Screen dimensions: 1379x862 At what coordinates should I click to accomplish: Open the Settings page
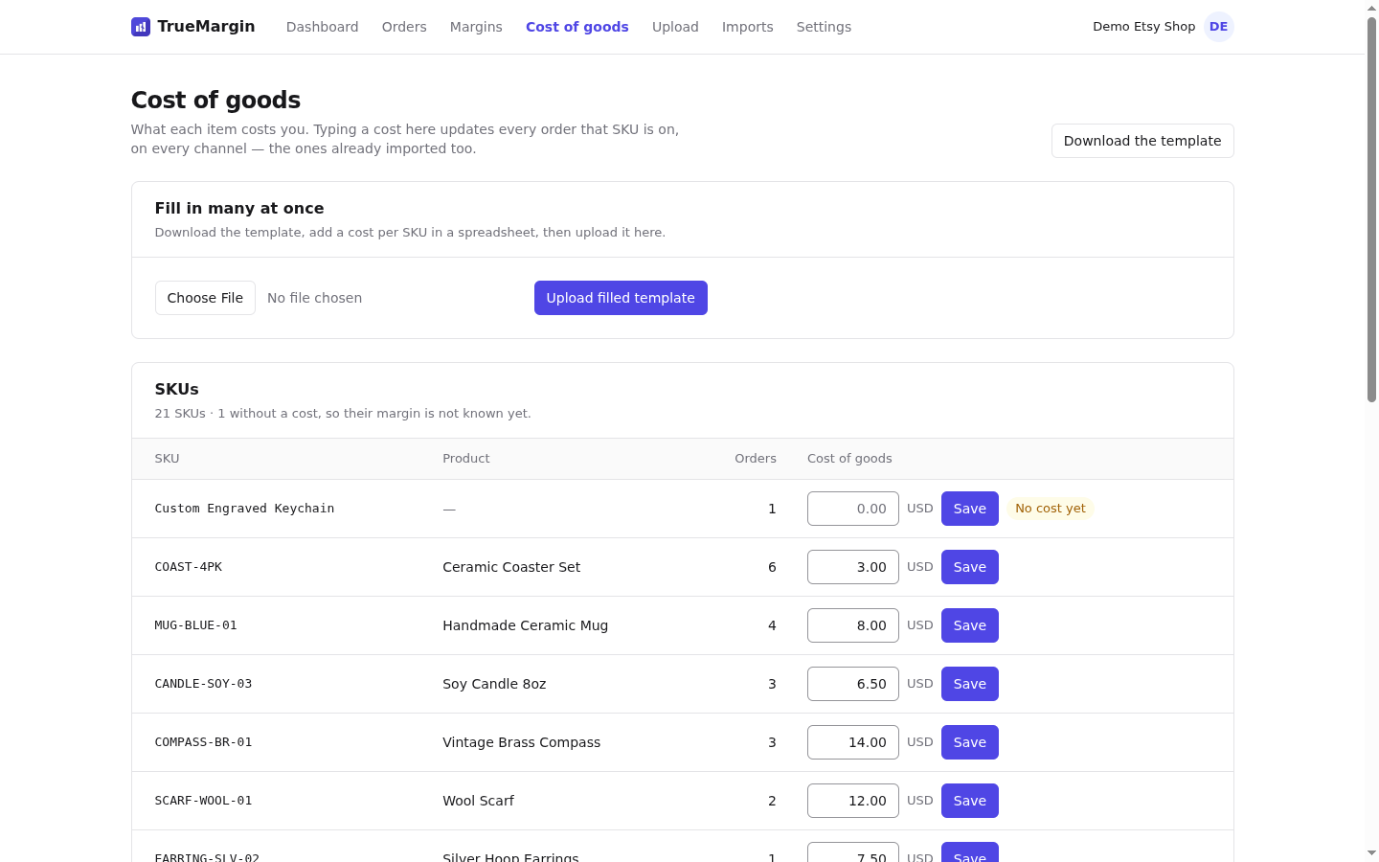pos(824,27)
